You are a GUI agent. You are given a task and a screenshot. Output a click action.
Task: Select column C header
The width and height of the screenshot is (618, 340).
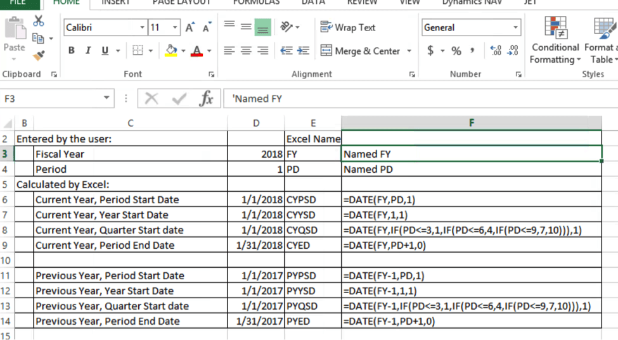[131, 123]
